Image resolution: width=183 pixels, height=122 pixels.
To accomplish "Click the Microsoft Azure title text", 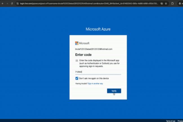I will click(98, 29).
